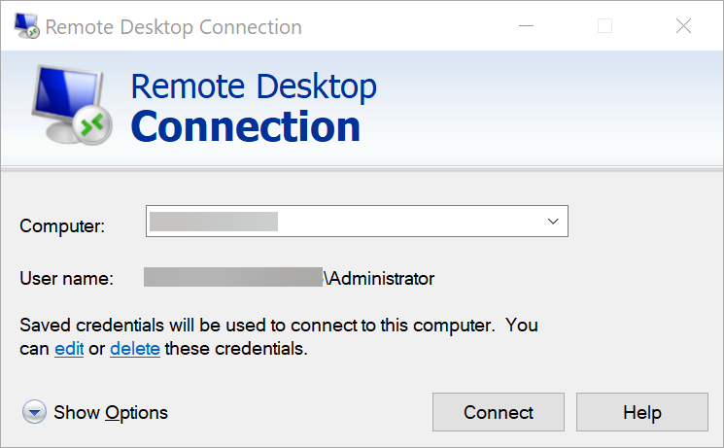Close the Remote Desktop Connection window
724x448 pixels.
pyautogui.click(x=683, y=26)
